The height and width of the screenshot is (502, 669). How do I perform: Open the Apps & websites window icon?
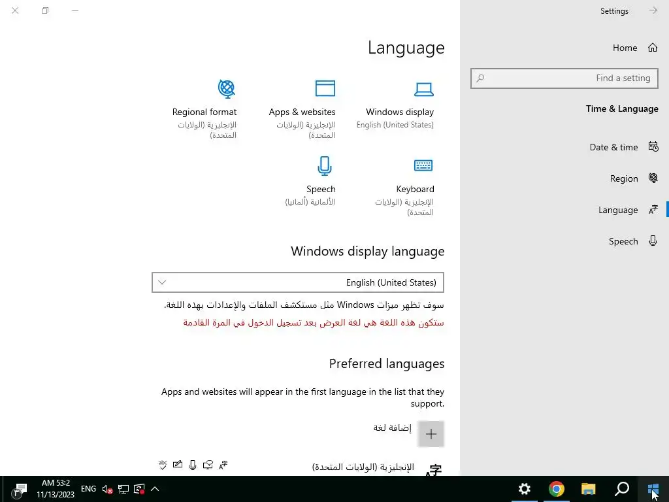pos(325,88)
